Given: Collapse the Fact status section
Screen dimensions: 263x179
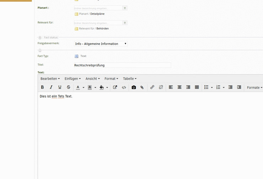Looking at the screenshot, I should 40,37.
